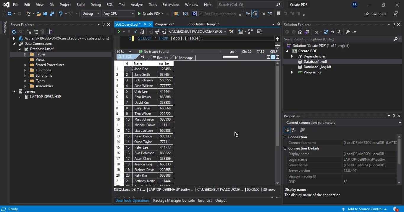Open solution properties via wrench icon

click(348, 32)
